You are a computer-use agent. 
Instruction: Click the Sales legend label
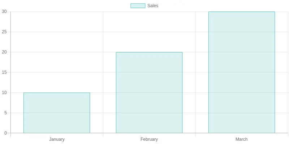pyautogui.click(x=153, y=6)
